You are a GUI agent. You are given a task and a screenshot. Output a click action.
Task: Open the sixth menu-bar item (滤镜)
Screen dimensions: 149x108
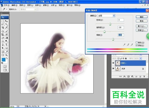[x=46, y=5]
